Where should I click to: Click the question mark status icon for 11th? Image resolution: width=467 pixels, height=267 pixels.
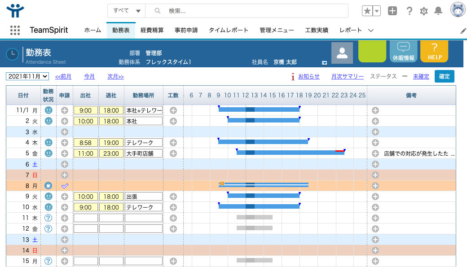[x=48, y=218]
